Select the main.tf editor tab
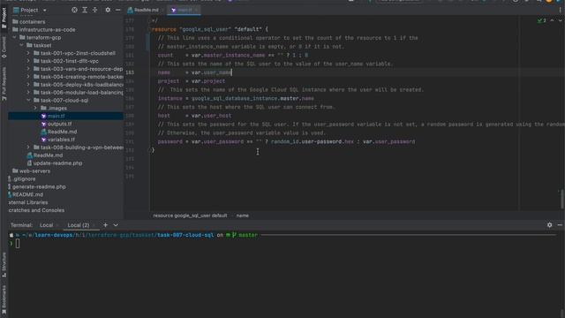The width and height of the screenshot is (565, 318). click(x=185, y=10)
